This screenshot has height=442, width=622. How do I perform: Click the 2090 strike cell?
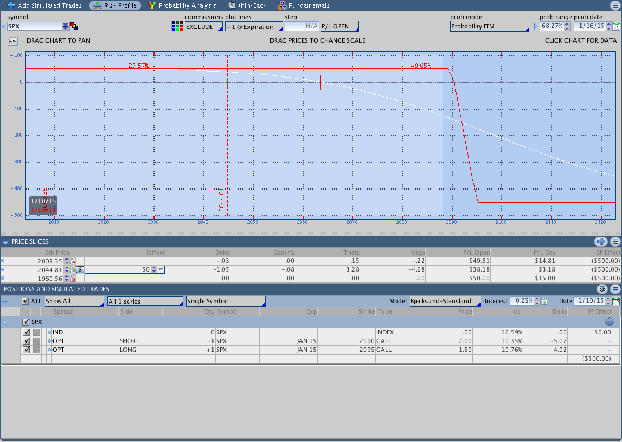point(347,341)
